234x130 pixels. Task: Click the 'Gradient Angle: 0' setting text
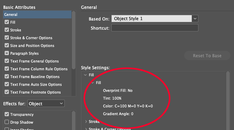point(118,114)
